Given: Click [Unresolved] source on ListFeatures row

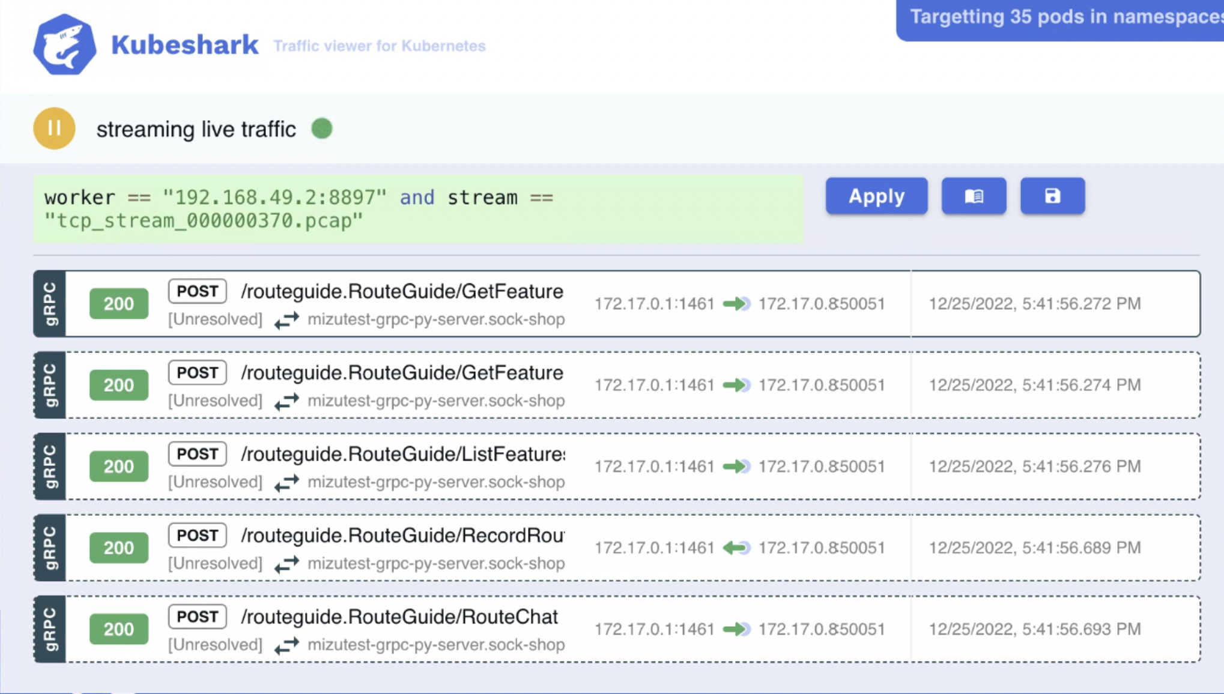Looking at the screenshot, I should coord(215,482).
